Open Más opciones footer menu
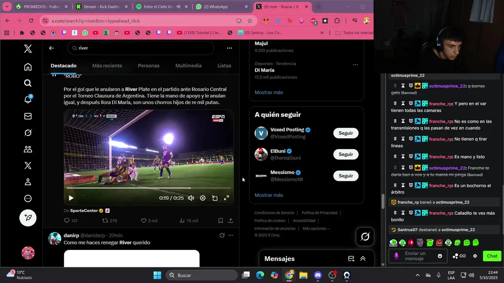Image resolution: width=504 pixels, height=283 pixels. (x=316, y=228)
